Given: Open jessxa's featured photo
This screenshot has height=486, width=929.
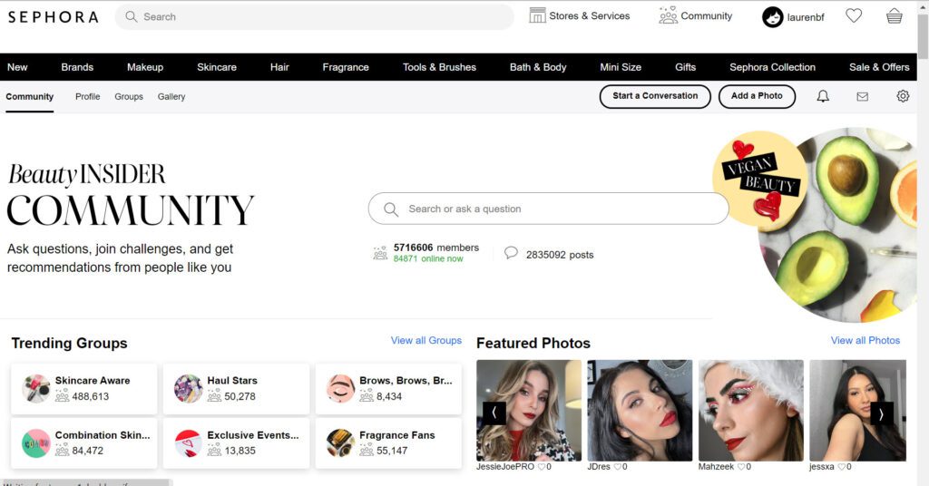Looking at the screenshot, I should tap(858, 410).
